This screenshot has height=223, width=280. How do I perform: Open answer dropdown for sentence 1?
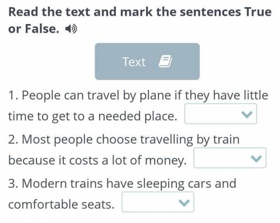point(221,114)
